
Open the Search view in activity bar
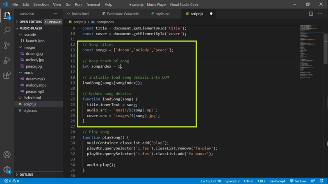click(7, 30)
